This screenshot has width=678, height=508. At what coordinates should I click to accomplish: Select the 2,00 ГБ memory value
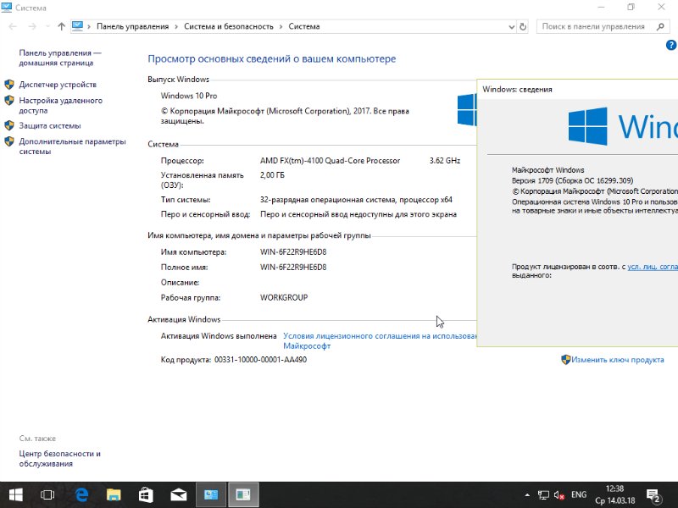click(272, 175)
